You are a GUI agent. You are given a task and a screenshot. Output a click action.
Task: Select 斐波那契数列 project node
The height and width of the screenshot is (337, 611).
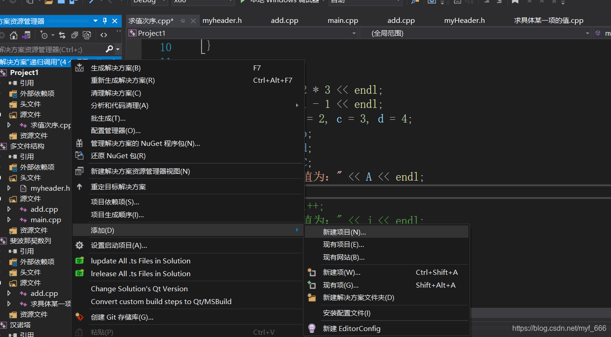tap(30, 241)
